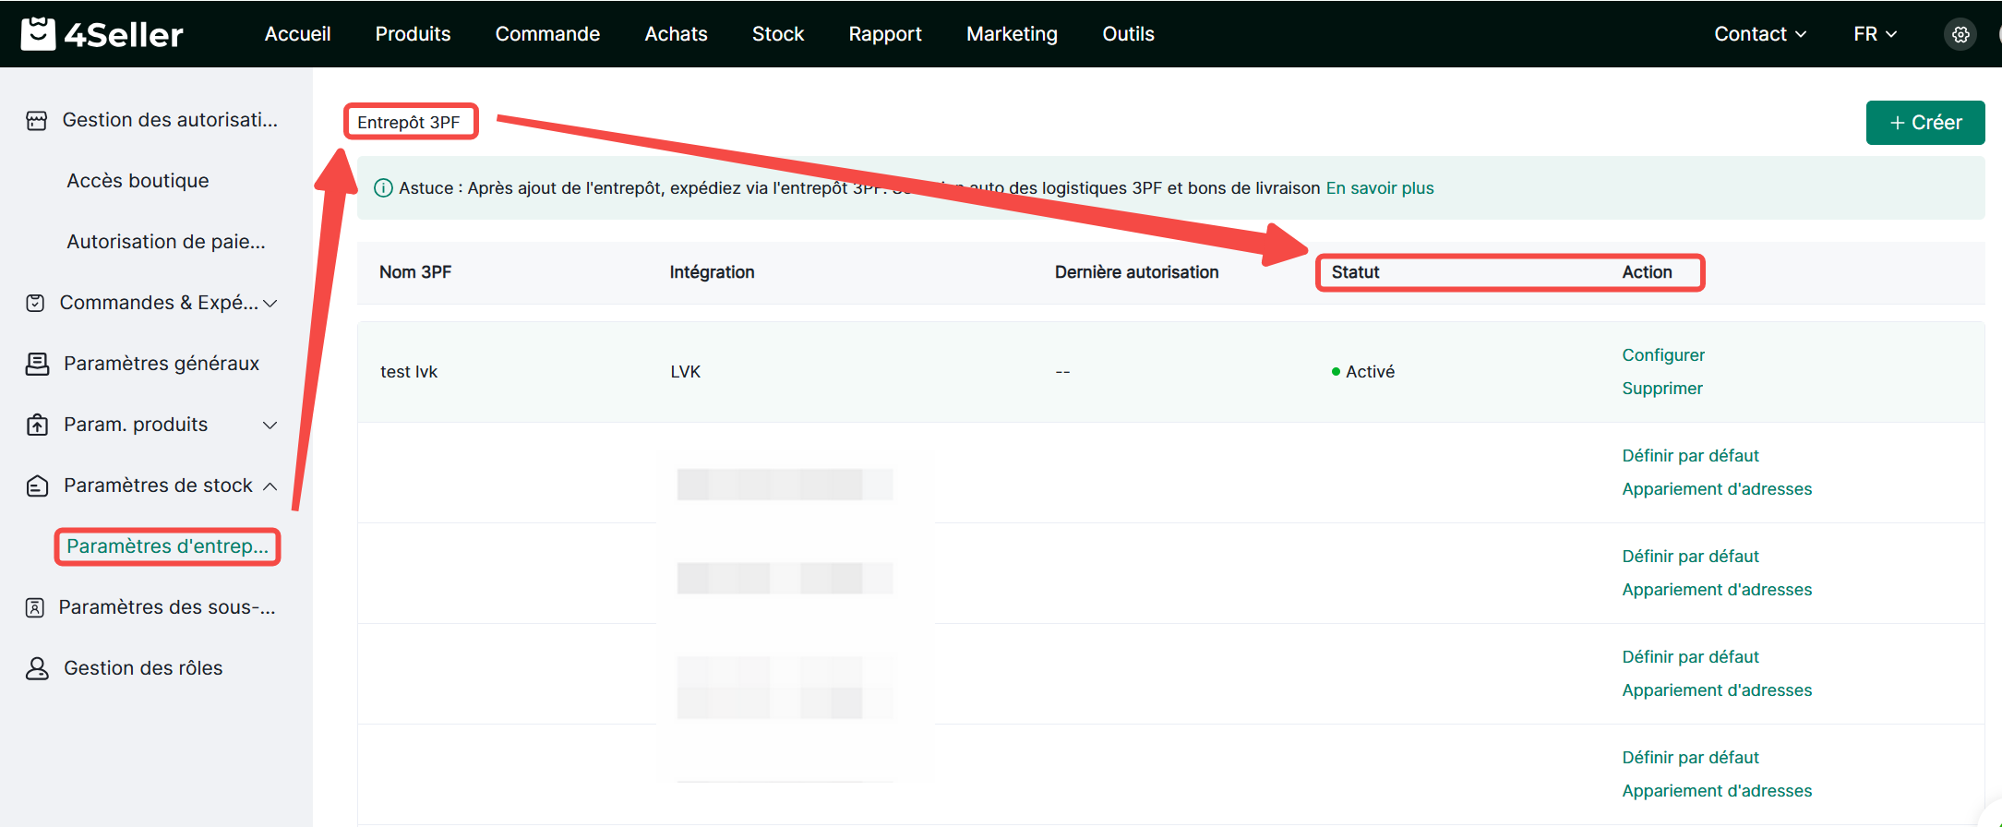Click the Paramètres généraux icon

[x=37, y=365]
